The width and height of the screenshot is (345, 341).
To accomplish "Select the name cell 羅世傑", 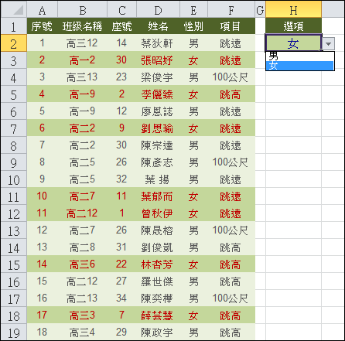I will pos(158,281).
